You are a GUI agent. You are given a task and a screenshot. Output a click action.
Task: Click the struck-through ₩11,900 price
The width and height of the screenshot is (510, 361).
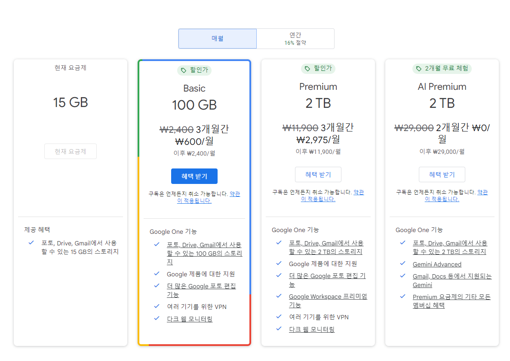(301, 128)
